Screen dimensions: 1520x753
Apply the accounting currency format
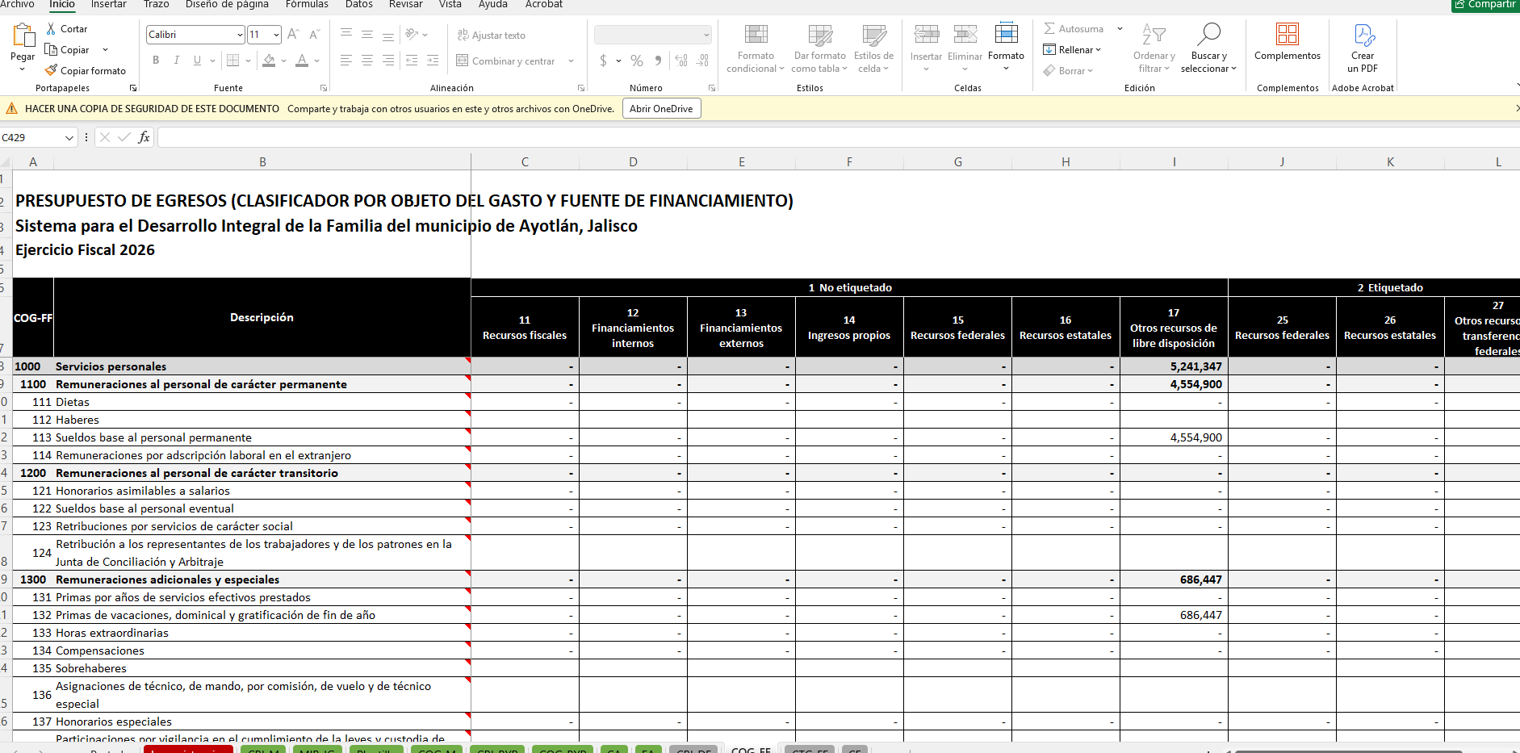(x=603, y=61)
